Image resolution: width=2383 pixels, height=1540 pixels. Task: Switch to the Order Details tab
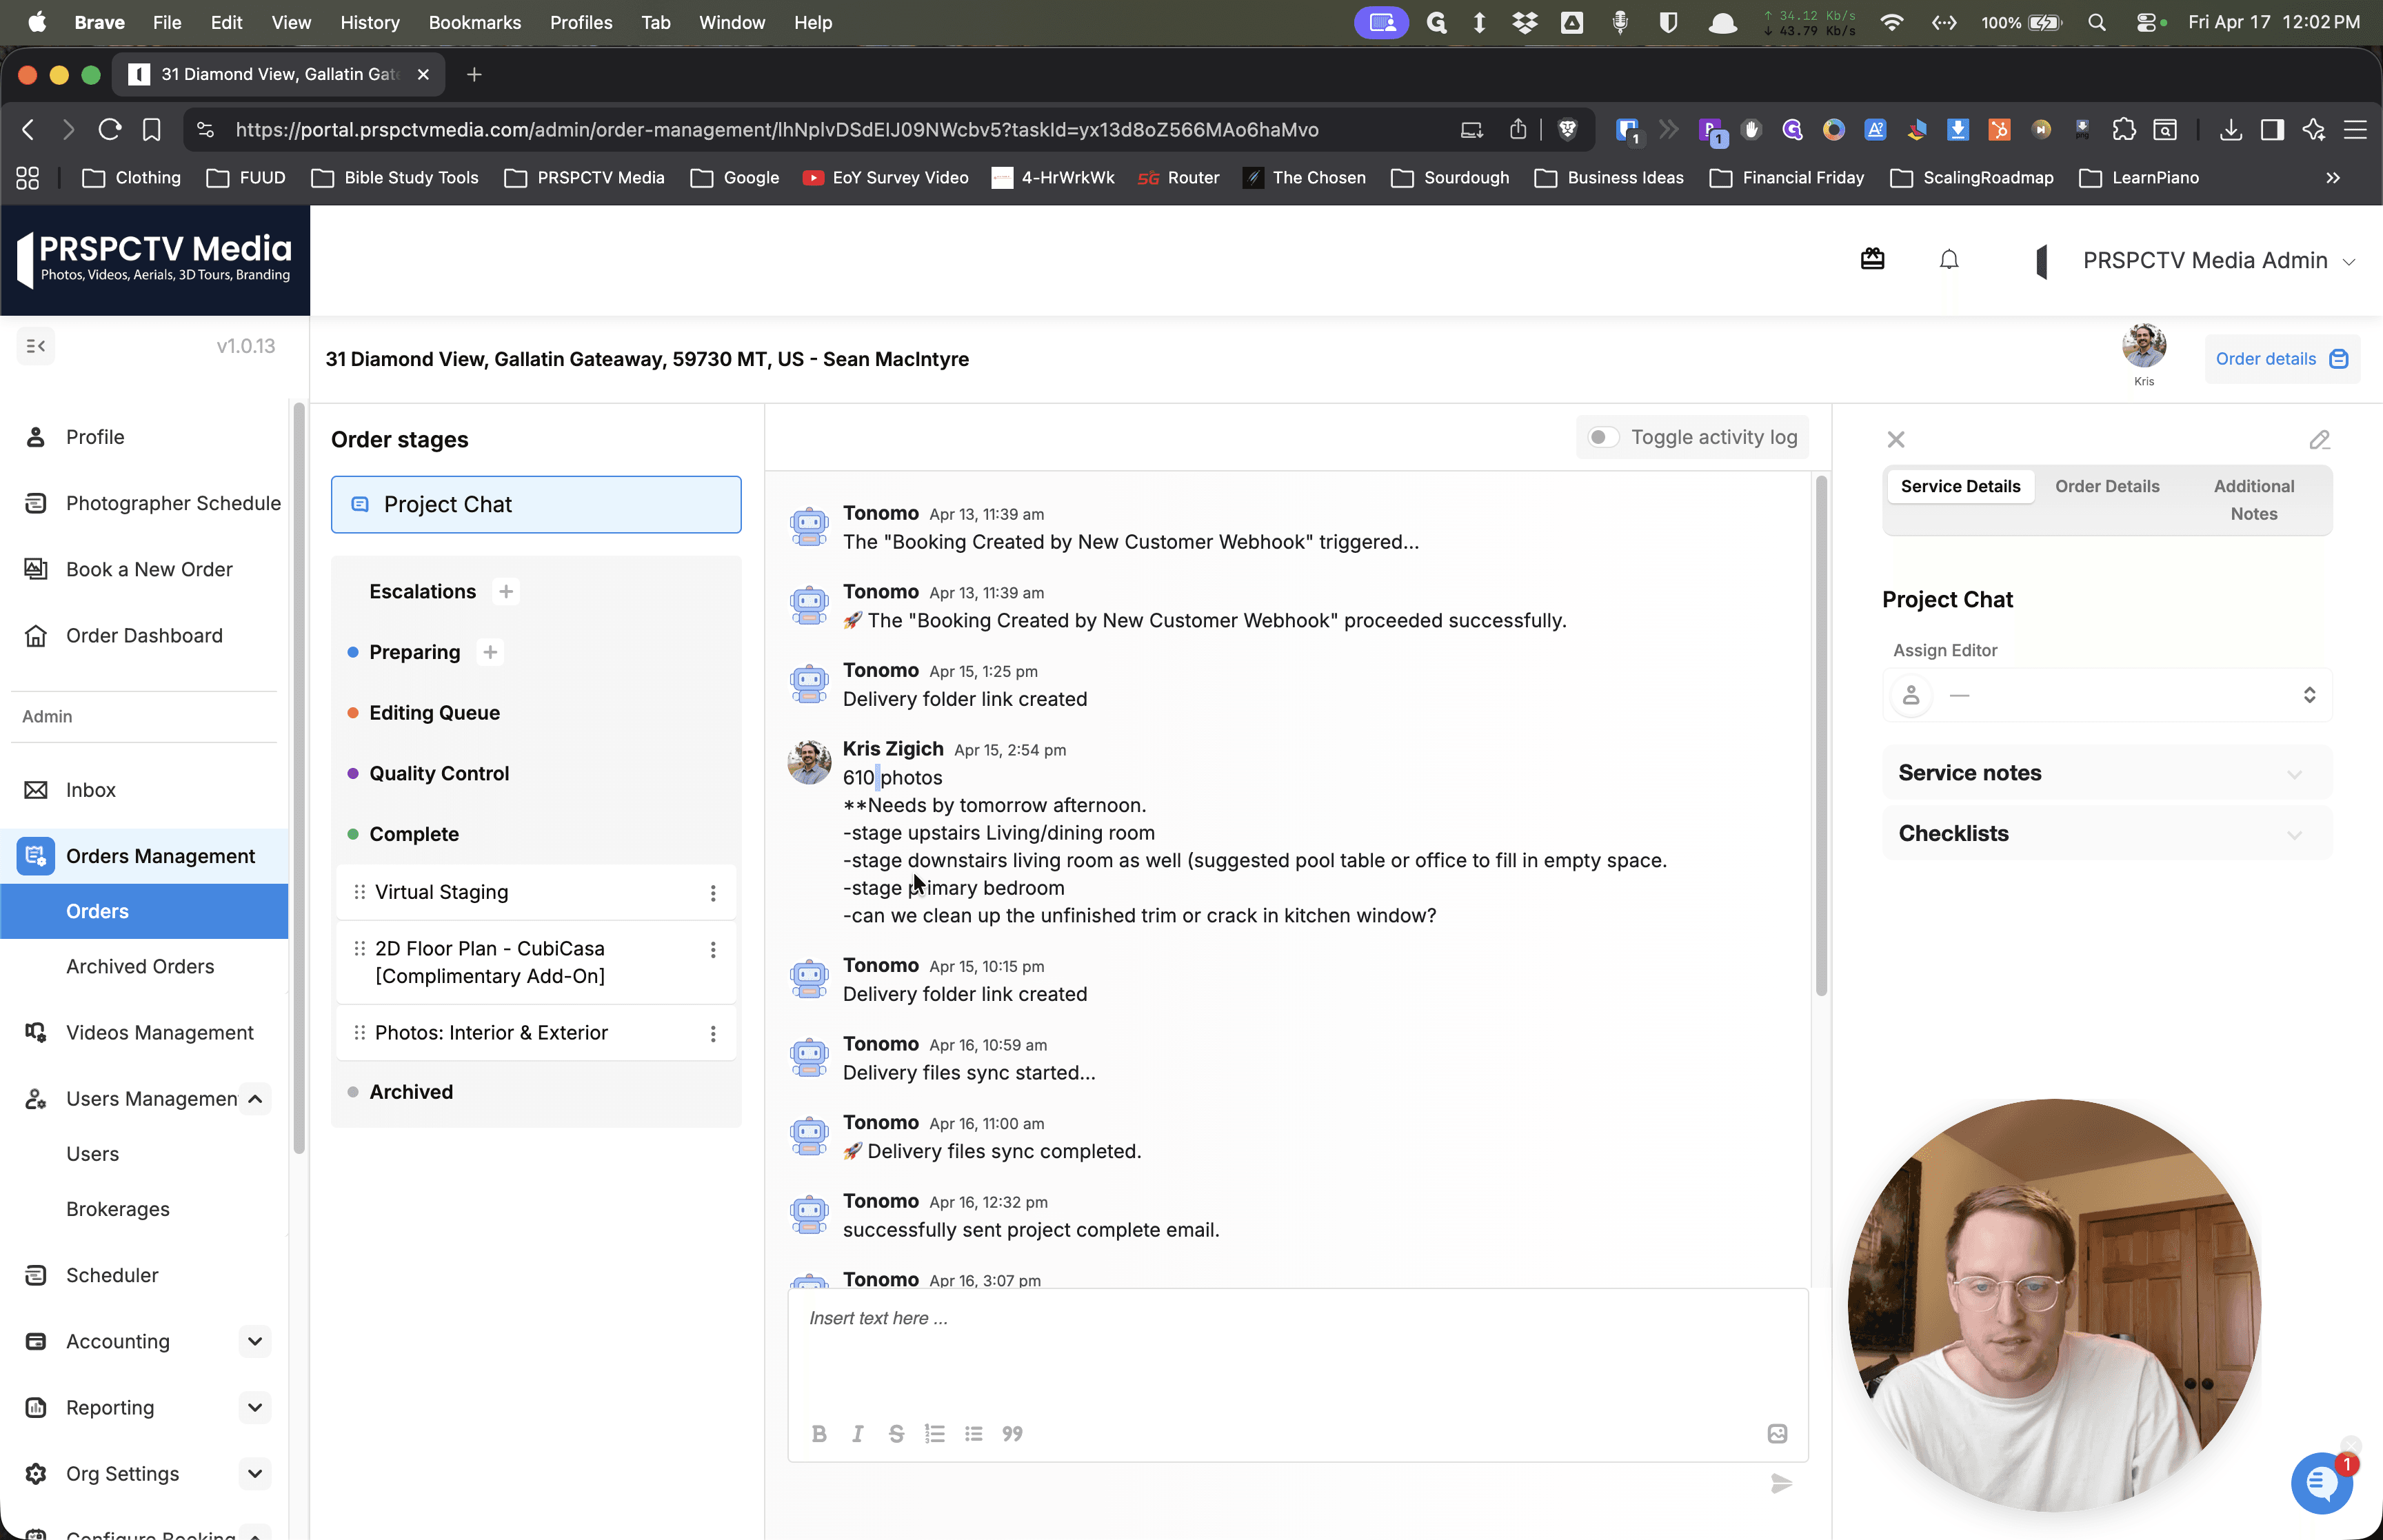[2107, 486]
